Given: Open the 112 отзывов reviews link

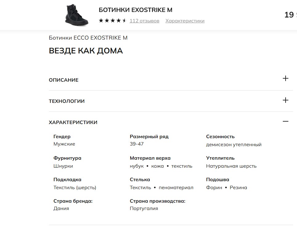Looking at the screenshot, I should point(144,21).
